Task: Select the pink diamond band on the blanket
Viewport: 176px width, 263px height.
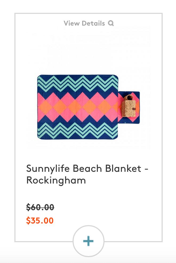Action: (78, 107)
